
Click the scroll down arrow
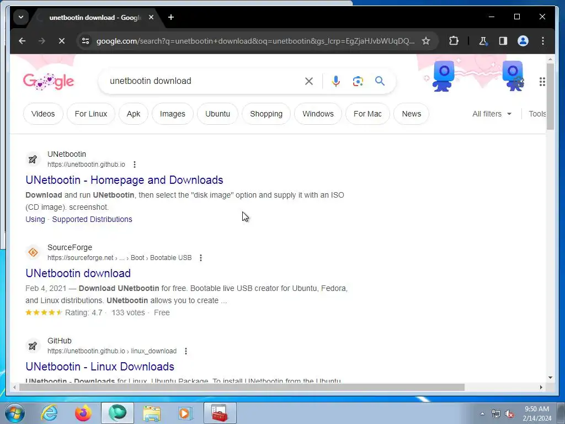[x=550, y=378]
